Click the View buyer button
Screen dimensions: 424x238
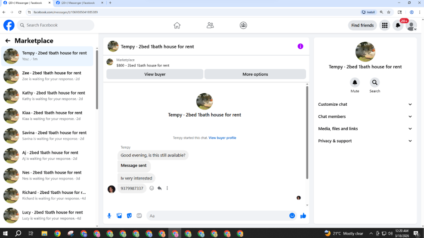[x=155, y=74]
